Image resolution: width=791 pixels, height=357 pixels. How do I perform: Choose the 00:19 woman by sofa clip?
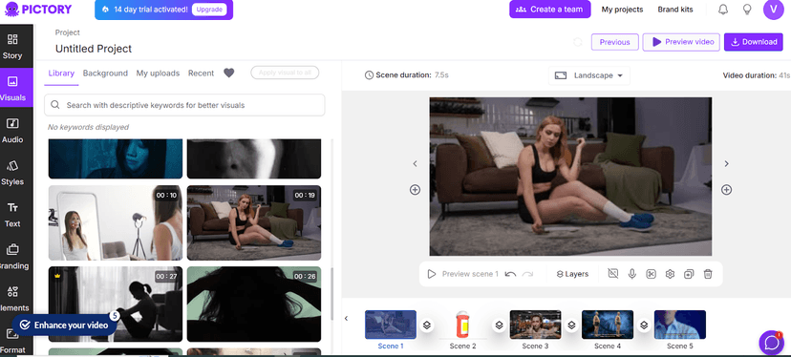pos(254,222)
